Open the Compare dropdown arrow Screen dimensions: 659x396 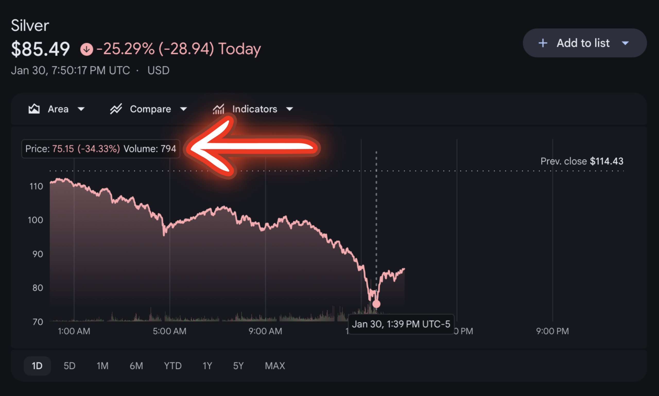pos(183,109)
